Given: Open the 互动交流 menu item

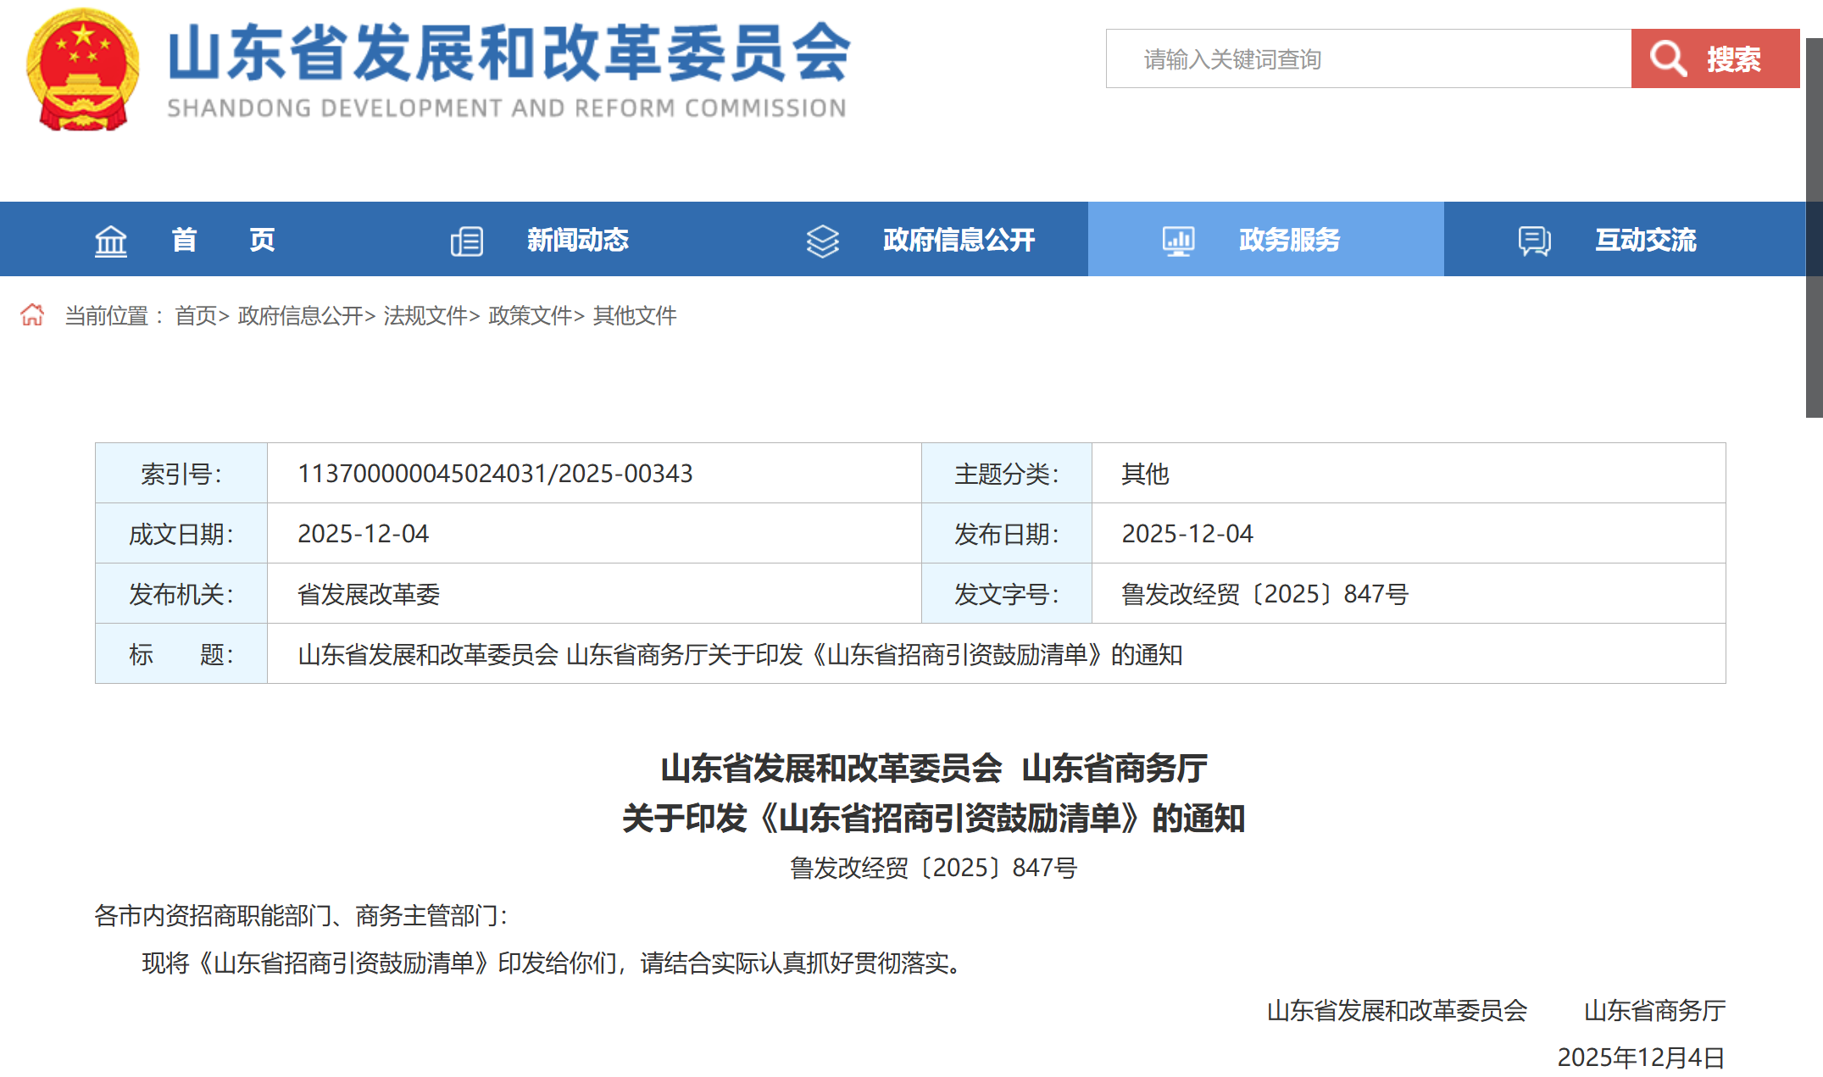Looking at the screenshot, I should pos(1645,240).
